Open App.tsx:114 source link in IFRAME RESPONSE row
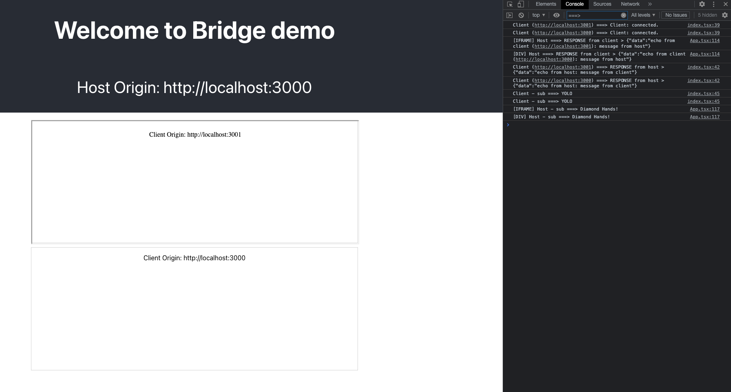Screen dimensions: 731x392 tap(704, 40)
